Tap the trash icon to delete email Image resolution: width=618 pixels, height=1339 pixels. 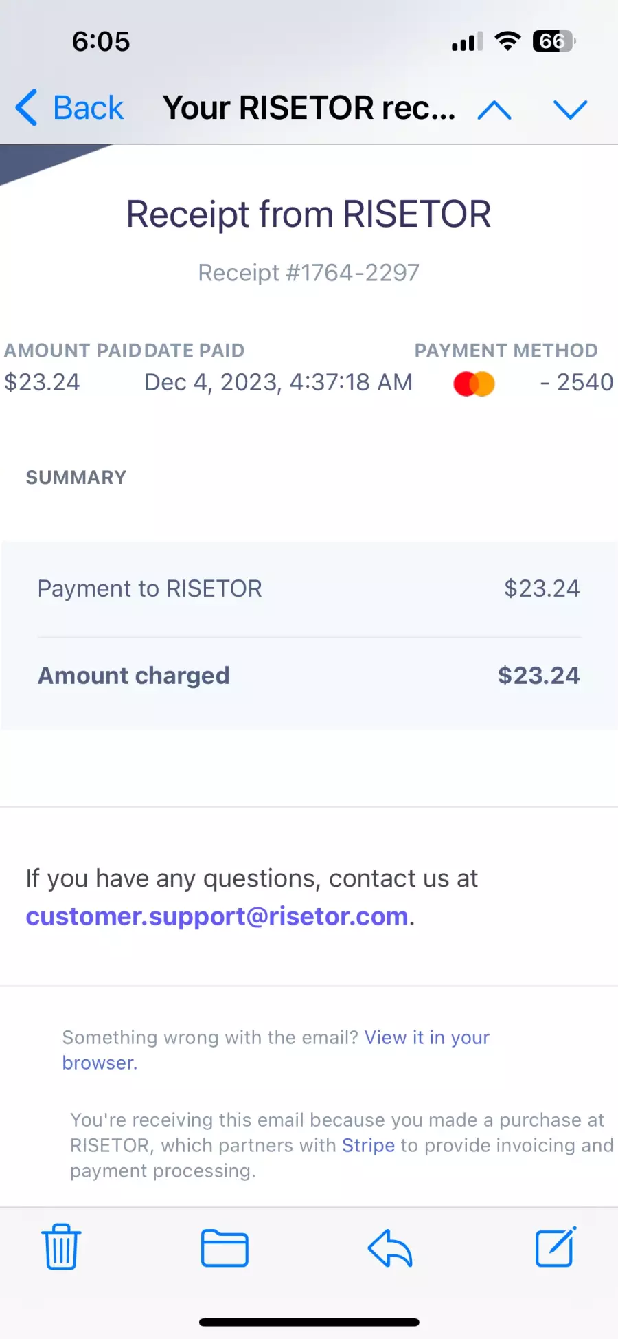pos(62,1247)
